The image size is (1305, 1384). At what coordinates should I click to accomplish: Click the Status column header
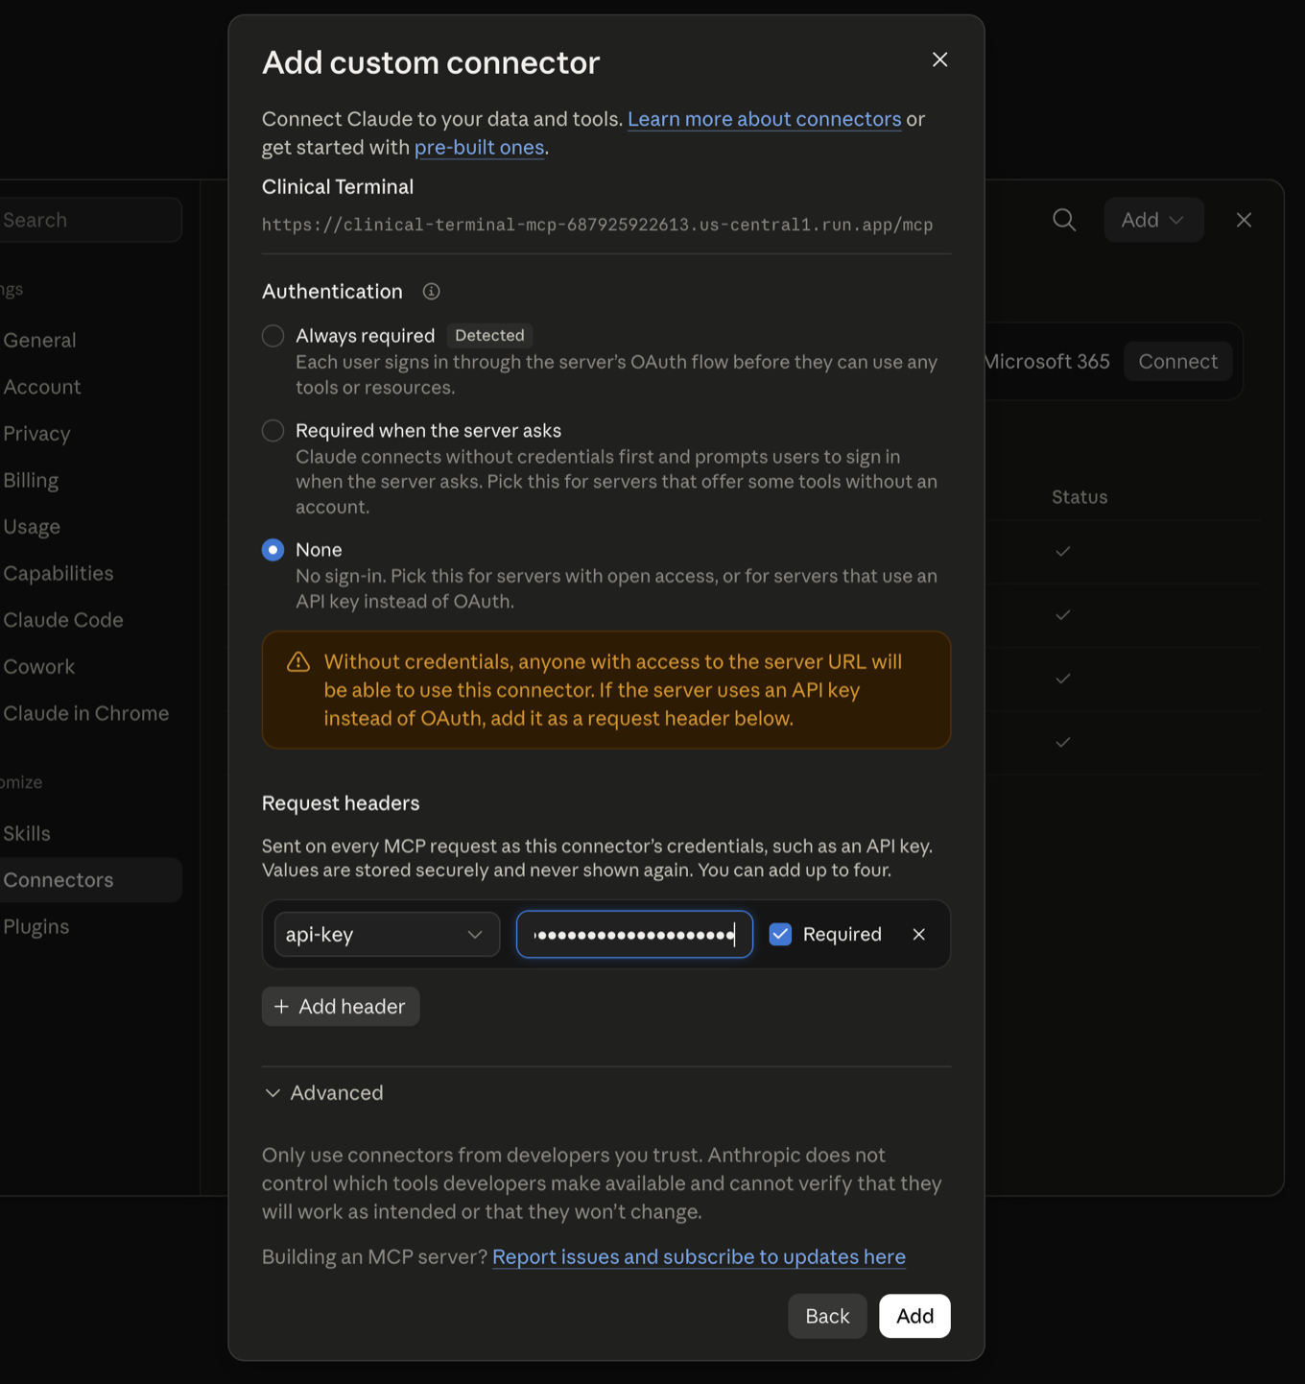(1080, 497)
